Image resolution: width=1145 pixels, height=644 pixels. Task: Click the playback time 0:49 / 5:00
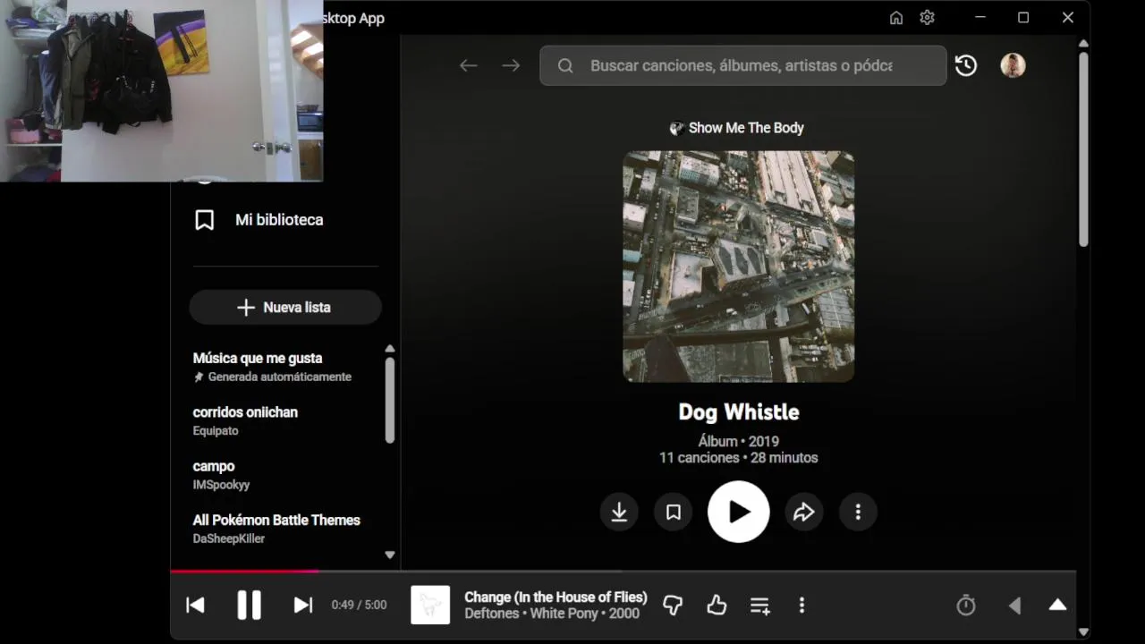[359, 606]
